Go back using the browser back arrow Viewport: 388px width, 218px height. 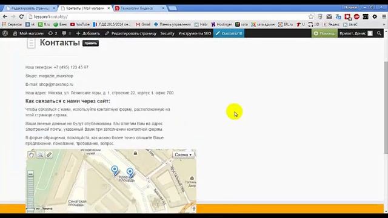click(x=5, y=16)
